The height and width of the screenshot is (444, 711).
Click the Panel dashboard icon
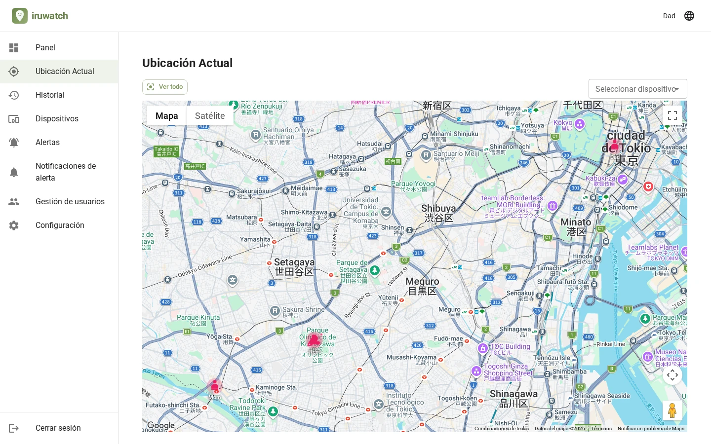click(14, 48)
